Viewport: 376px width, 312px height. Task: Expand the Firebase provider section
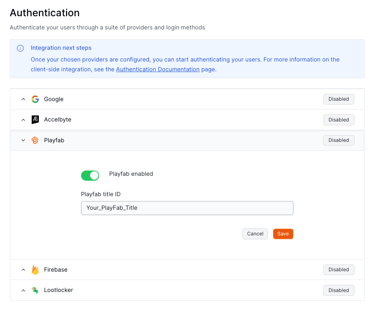(23, 269)
